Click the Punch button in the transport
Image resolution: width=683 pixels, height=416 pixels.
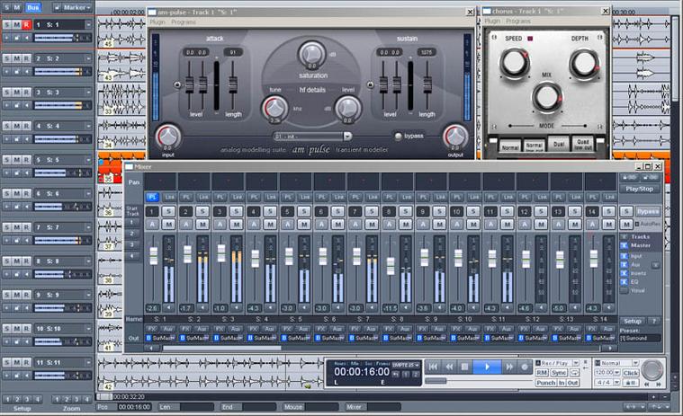pos(546,383)
